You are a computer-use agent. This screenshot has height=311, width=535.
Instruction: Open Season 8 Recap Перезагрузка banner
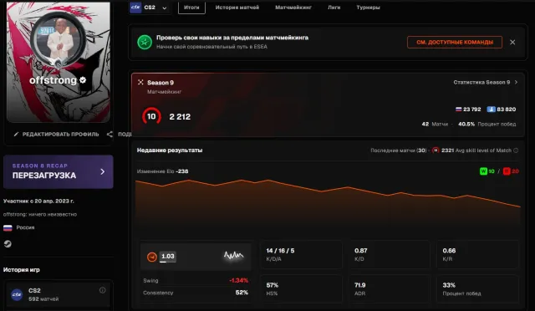point(59,171)
